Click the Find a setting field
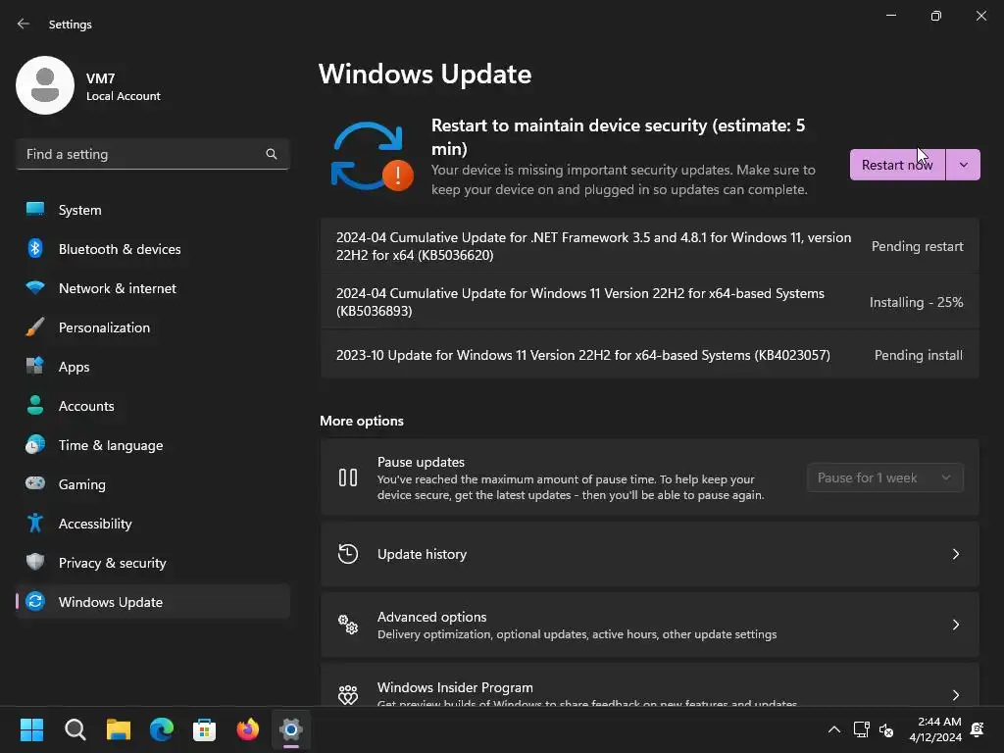The image size is (1004, 753). [x=153, y=154]
